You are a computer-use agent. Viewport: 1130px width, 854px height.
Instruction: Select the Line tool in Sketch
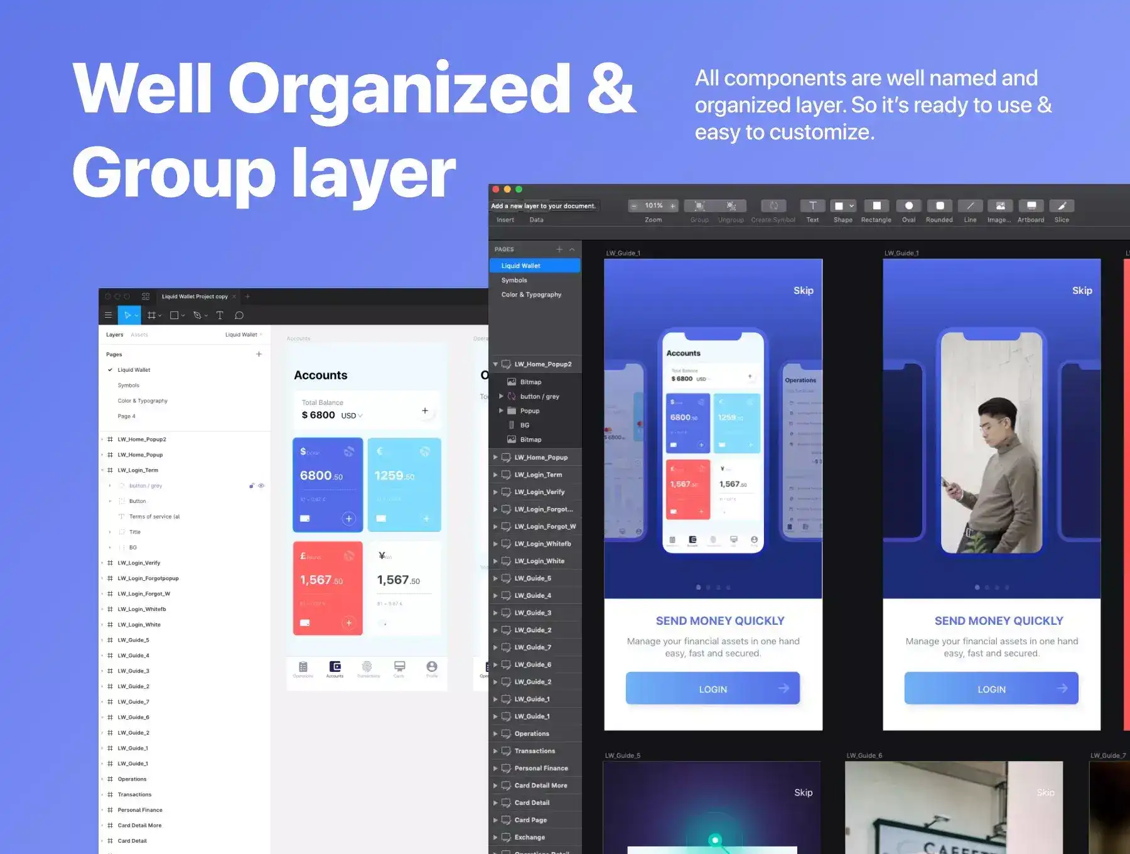coord(970,206)
